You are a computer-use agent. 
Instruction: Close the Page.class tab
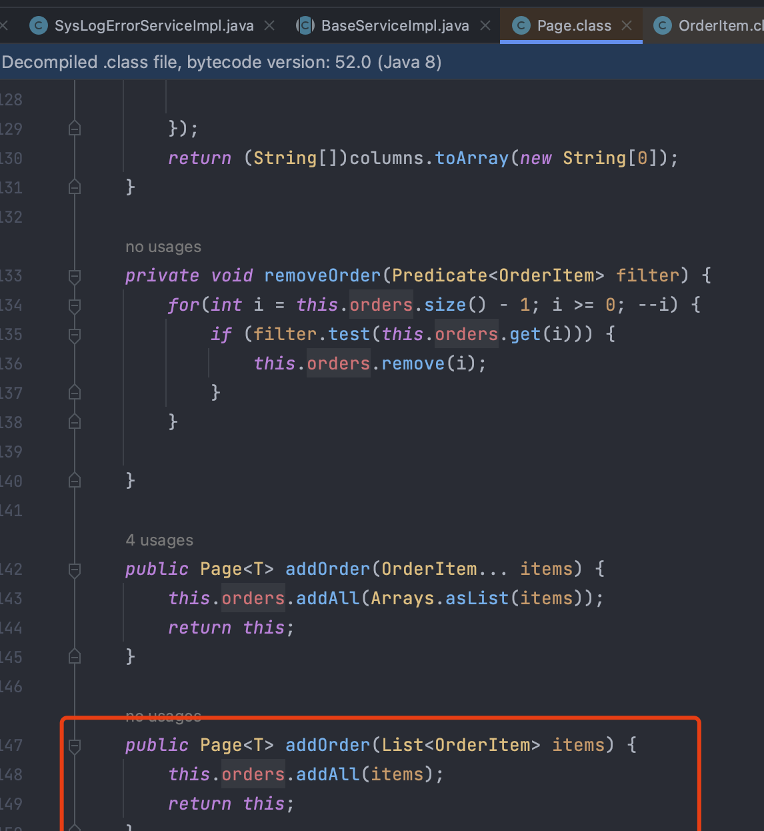click(627, 26)
